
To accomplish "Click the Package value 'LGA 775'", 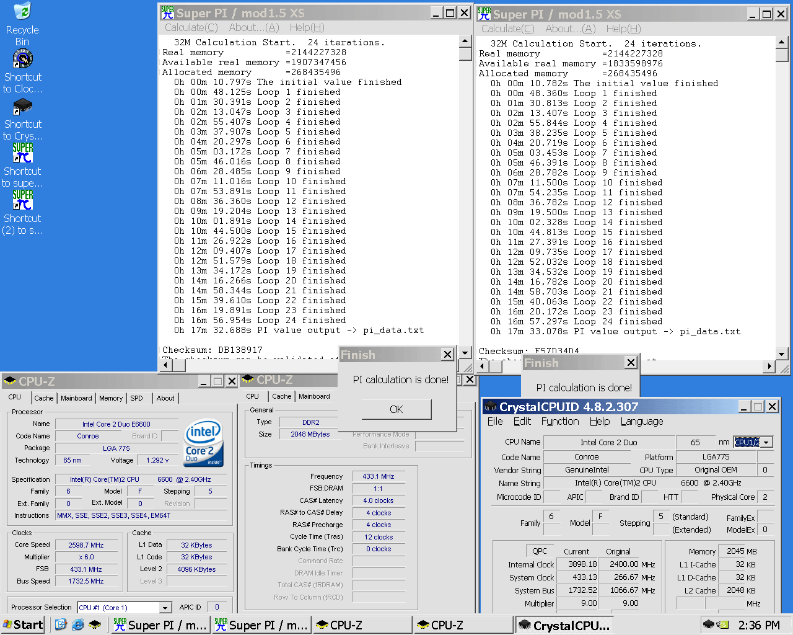I will click(116, 448).
